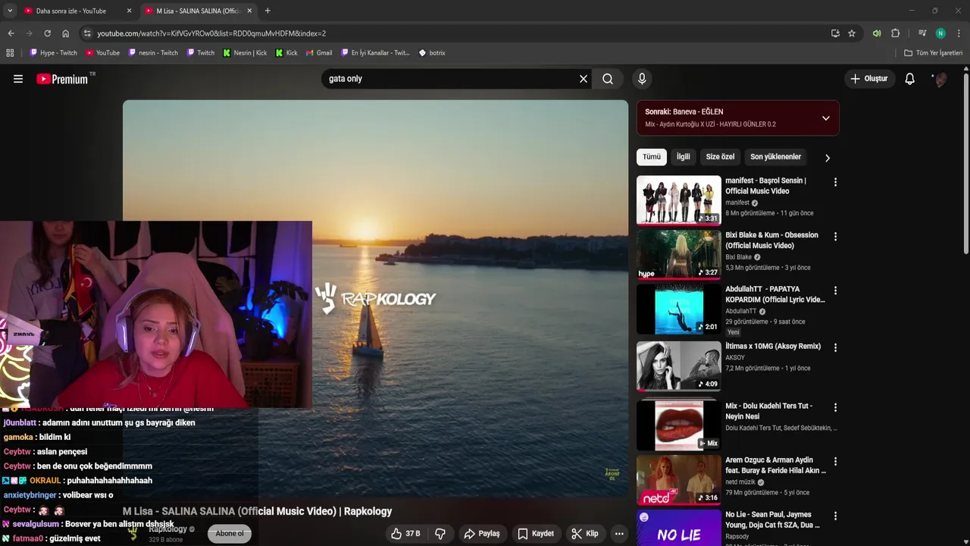Open browser extensions puzzle icon

896,33
